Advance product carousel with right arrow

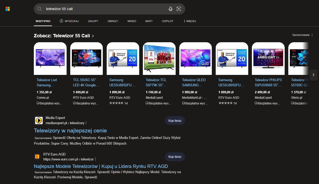coord(313,75)
